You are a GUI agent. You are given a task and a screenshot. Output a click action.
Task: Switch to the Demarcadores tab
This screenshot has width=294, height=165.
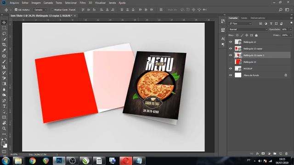[258, 18]
